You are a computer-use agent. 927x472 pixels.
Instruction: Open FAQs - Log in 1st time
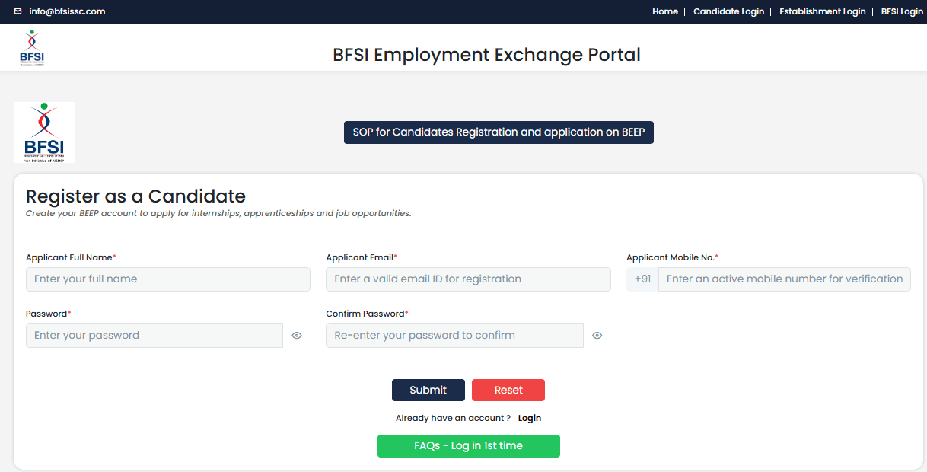point(469,446)
